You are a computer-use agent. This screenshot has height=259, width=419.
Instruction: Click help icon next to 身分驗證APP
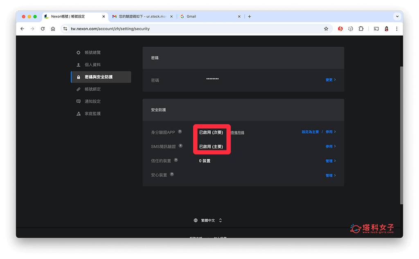coord(180,132)
